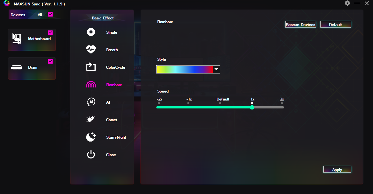373x194 pixels.
Task: Toggle the Motherboard checkbox
Action: 50,32
